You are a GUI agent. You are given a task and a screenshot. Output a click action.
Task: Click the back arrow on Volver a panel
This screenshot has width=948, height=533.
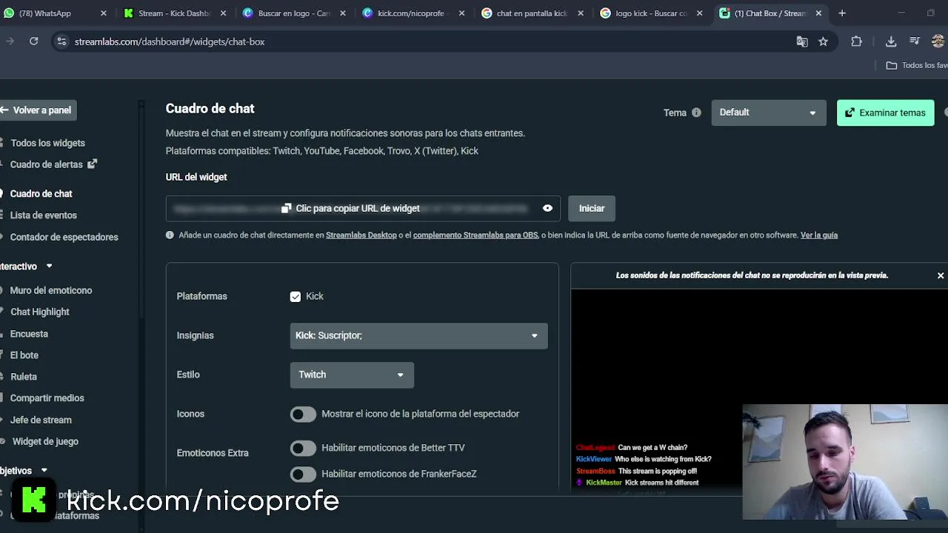click(x=4, y=110)
